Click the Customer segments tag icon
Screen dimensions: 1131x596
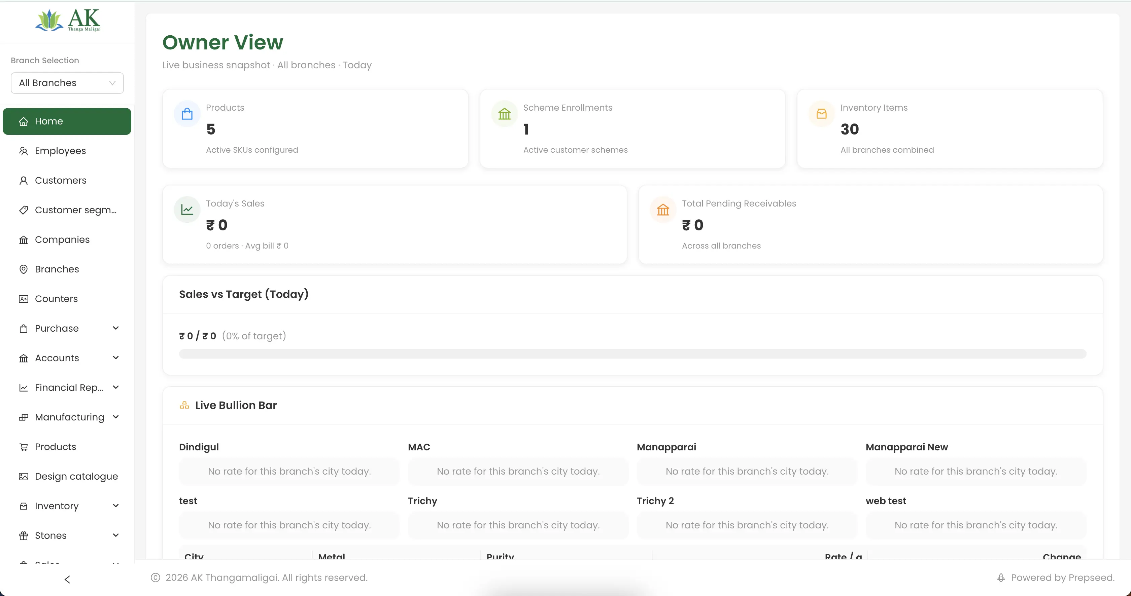24,210
